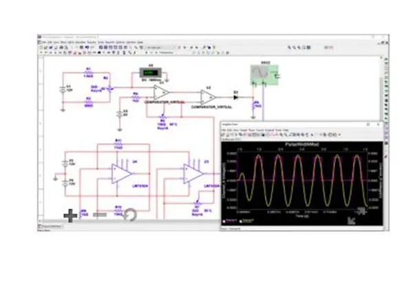This screenshot has width=413, height=290.
Task: Select the Oscilloscope-XSC2 tab in Grapher View
Action: click(231, 140)
